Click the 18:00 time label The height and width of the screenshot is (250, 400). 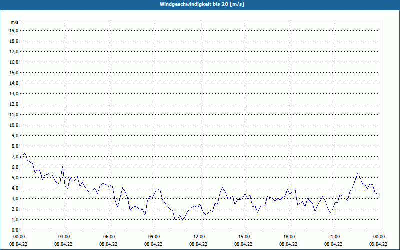[288, 237]
